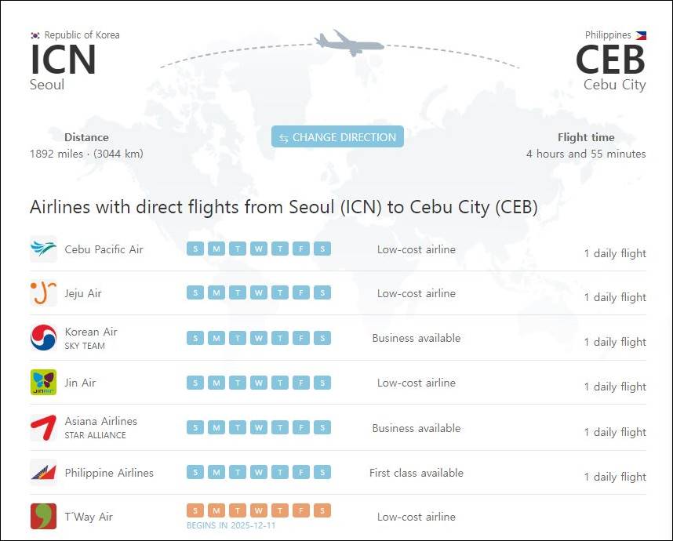Reverse route with Change Direction button
The image size is (673, 541).
click(337, 137)
